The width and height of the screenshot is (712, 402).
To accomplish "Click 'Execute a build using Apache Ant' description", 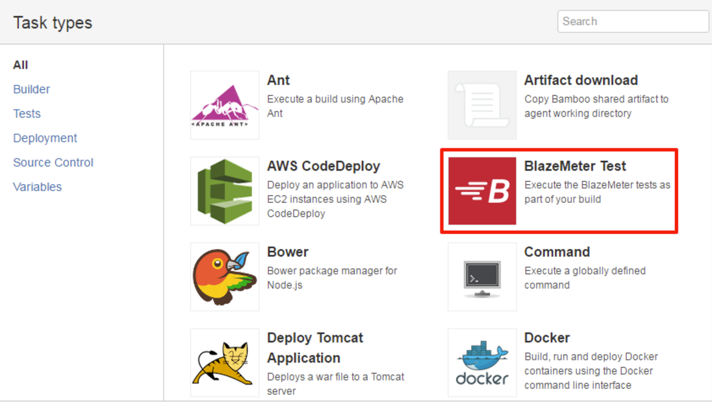I will (335, 106).
